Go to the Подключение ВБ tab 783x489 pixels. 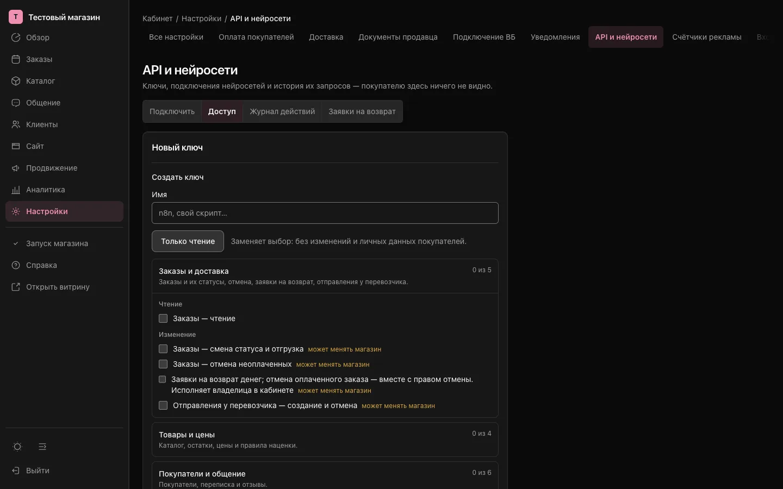coord(484,37)
